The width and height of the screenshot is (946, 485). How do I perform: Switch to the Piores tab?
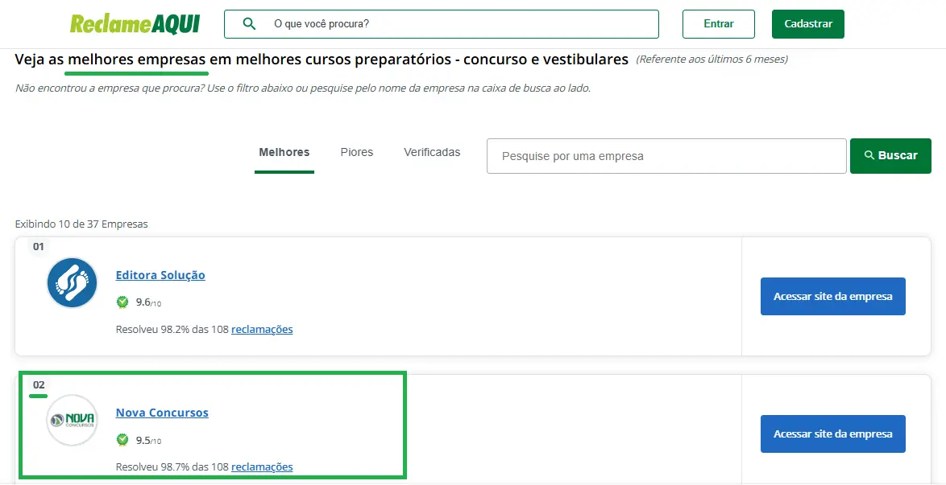pyautogui.click(x=356, y=153)
